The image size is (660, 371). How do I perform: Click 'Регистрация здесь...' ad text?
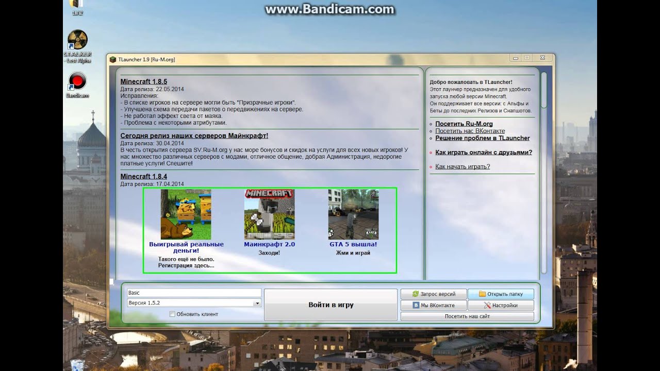point(186,265)
